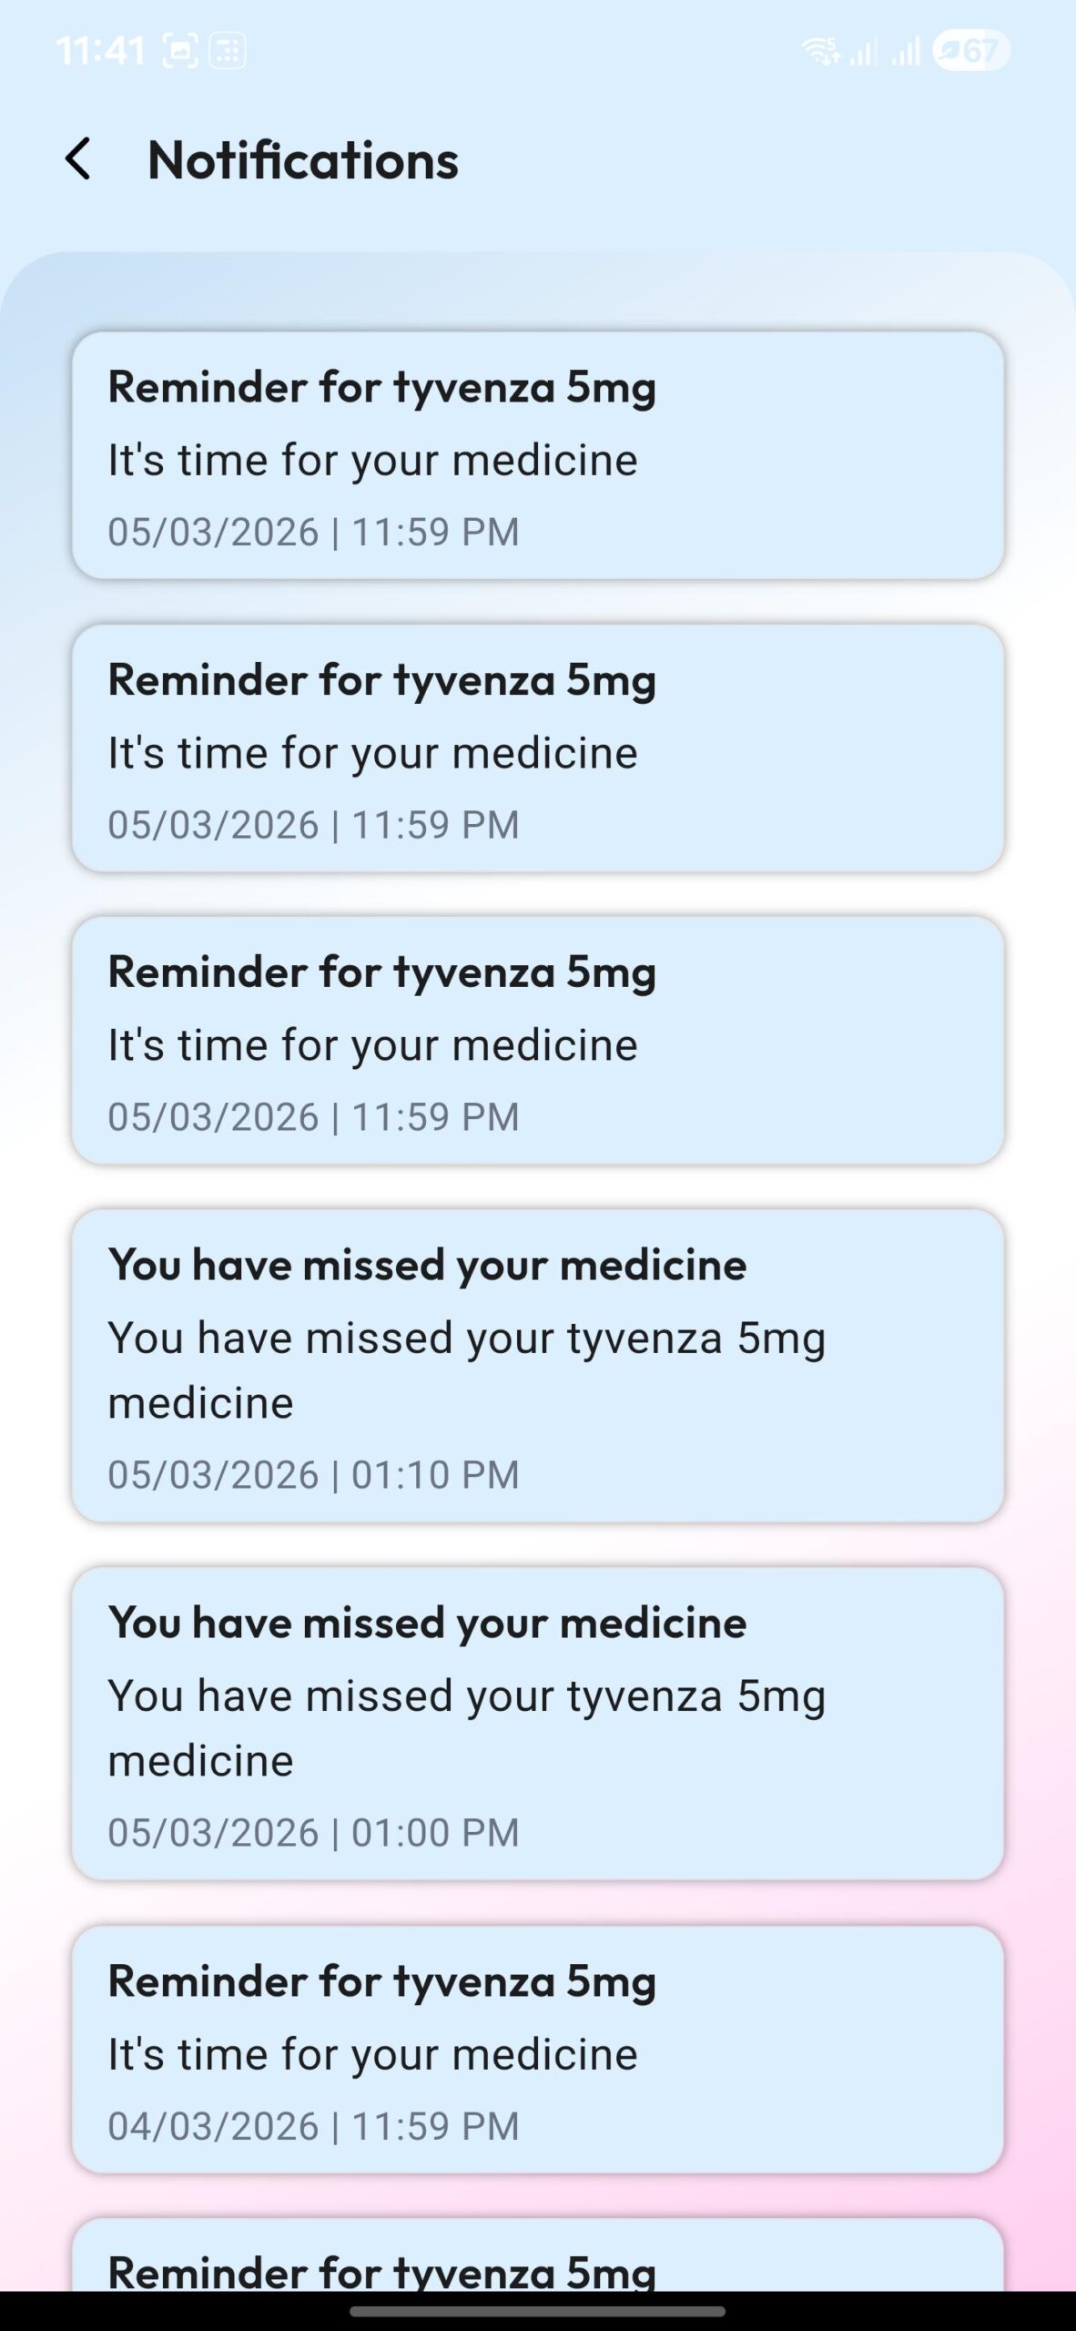The image size is (1076, 2331).
Task: Tap the battery indicator showing 67
Action: coord(970,51)
